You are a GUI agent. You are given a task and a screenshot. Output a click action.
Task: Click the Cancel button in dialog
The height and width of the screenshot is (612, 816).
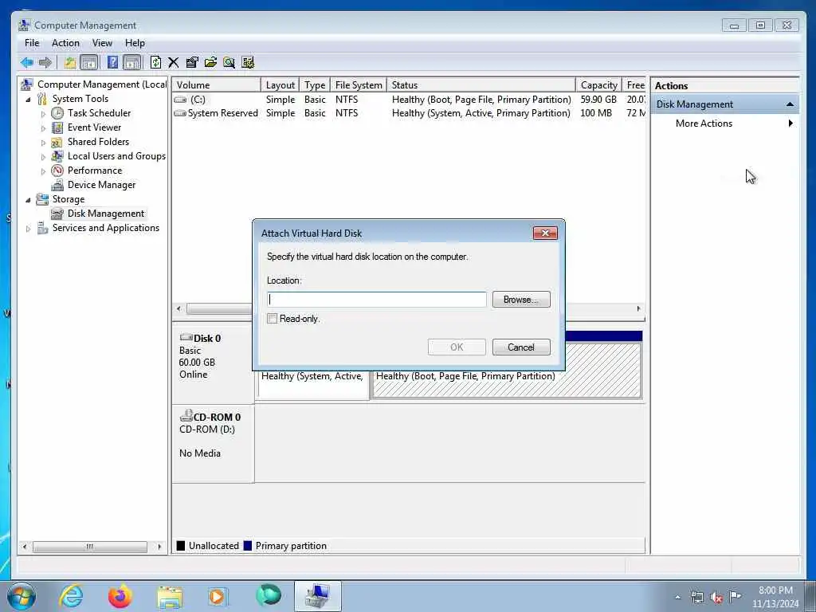pos(521,347)
